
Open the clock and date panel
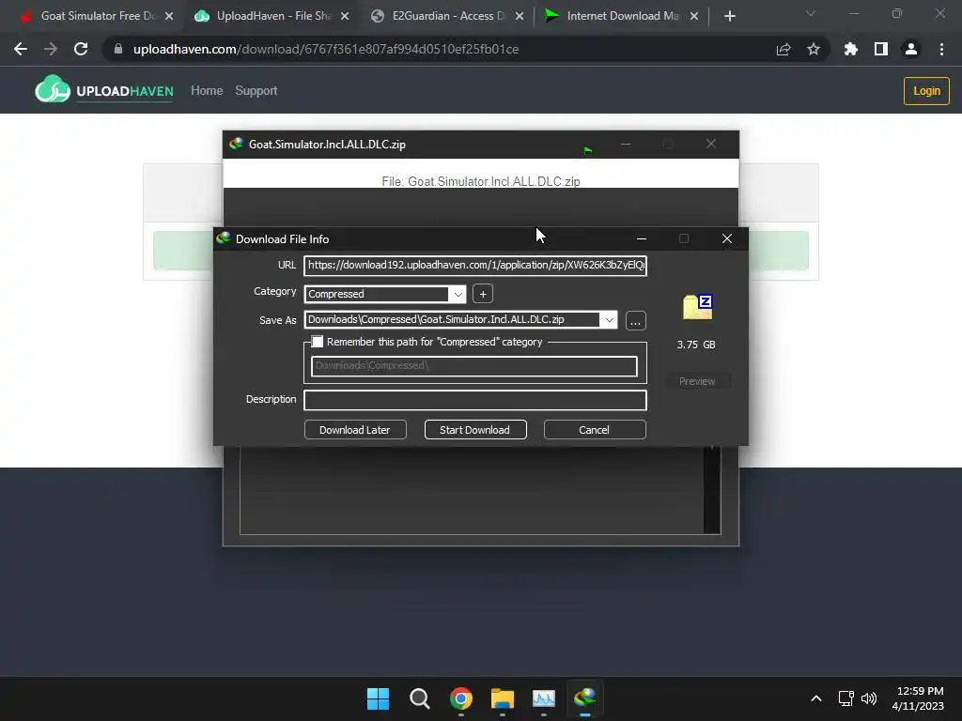(x=918, y=698)
